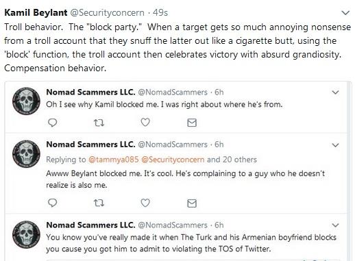Reply to the 'Awww Beylant blocked me' tweet
The width and height of the screenshot is (355, 261).
click(53, 203)
